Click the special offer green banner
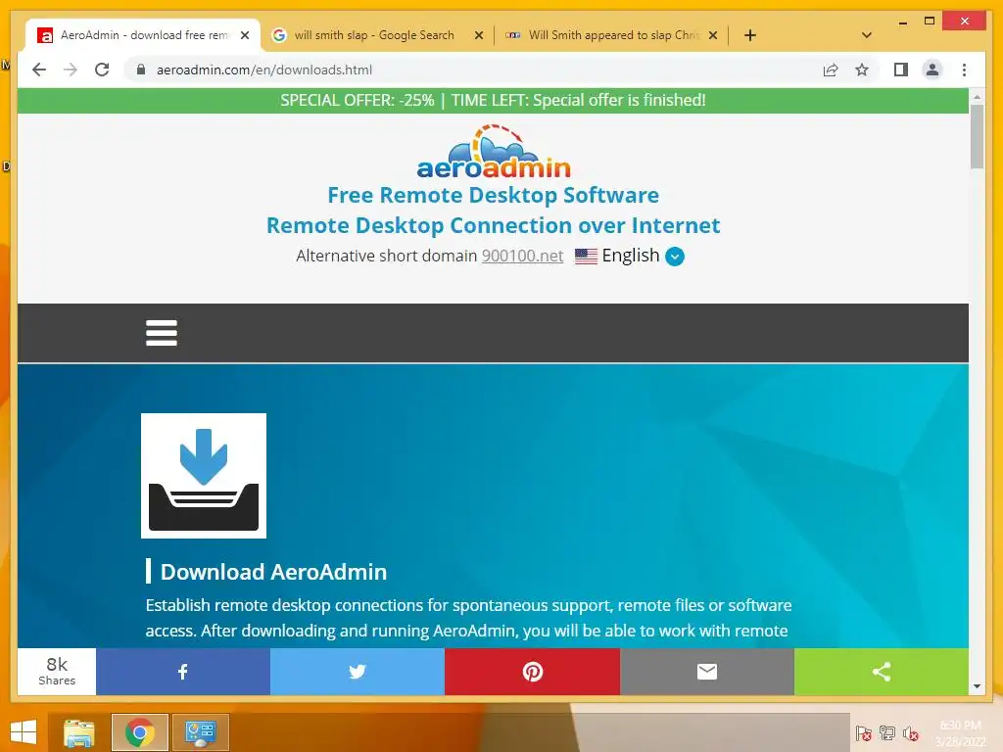This screenshot has height=752, width=1003. pos(494,101)
